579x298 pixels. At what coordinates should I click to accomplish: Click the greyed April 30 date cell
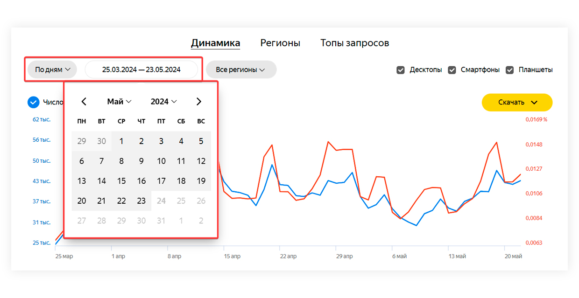102,141
